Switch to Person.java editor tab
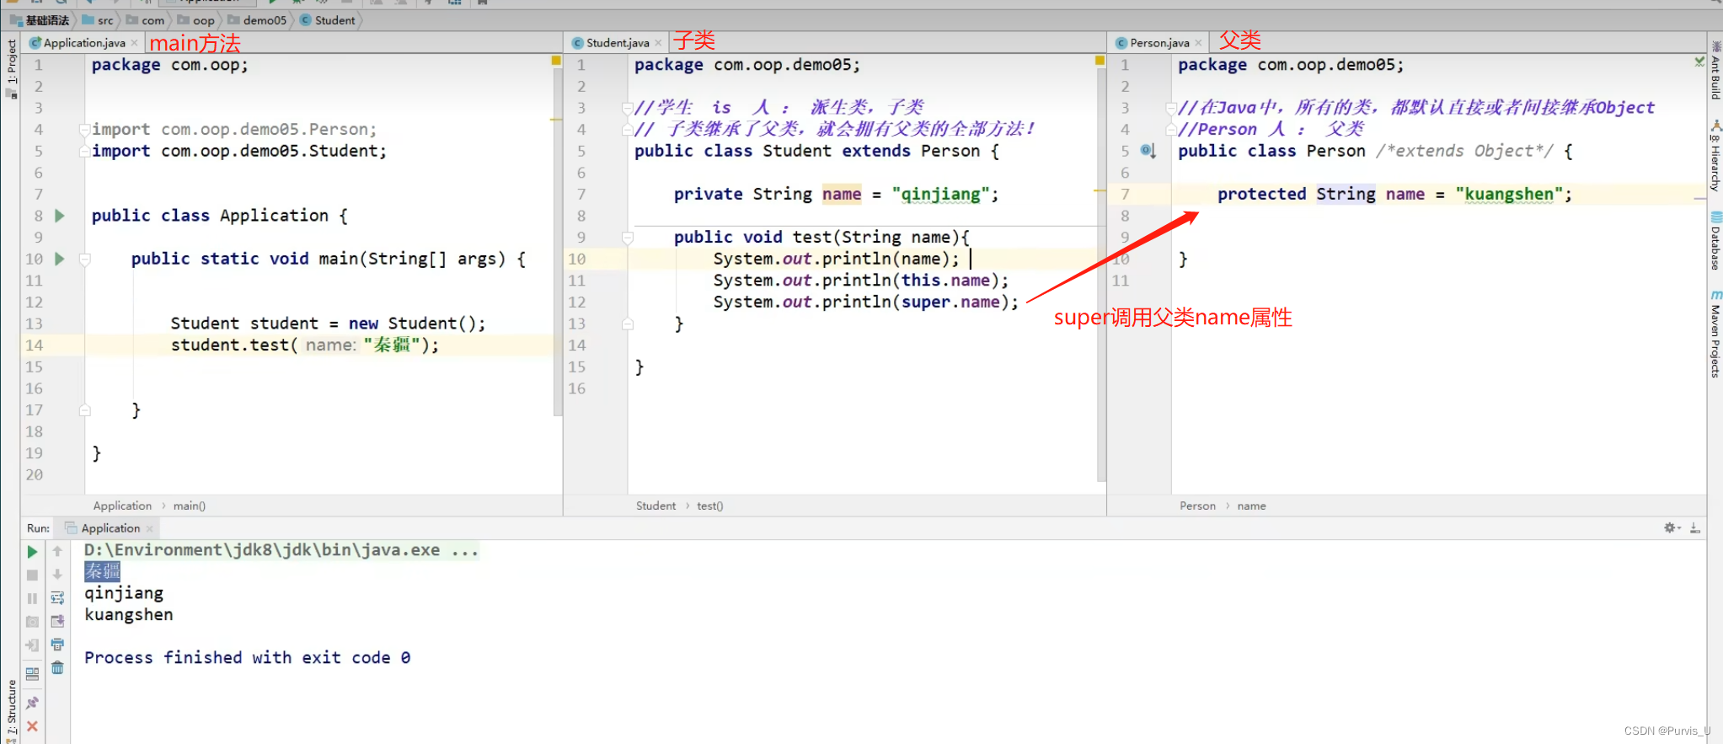 pyautogui.click(x=1159, y=43)
